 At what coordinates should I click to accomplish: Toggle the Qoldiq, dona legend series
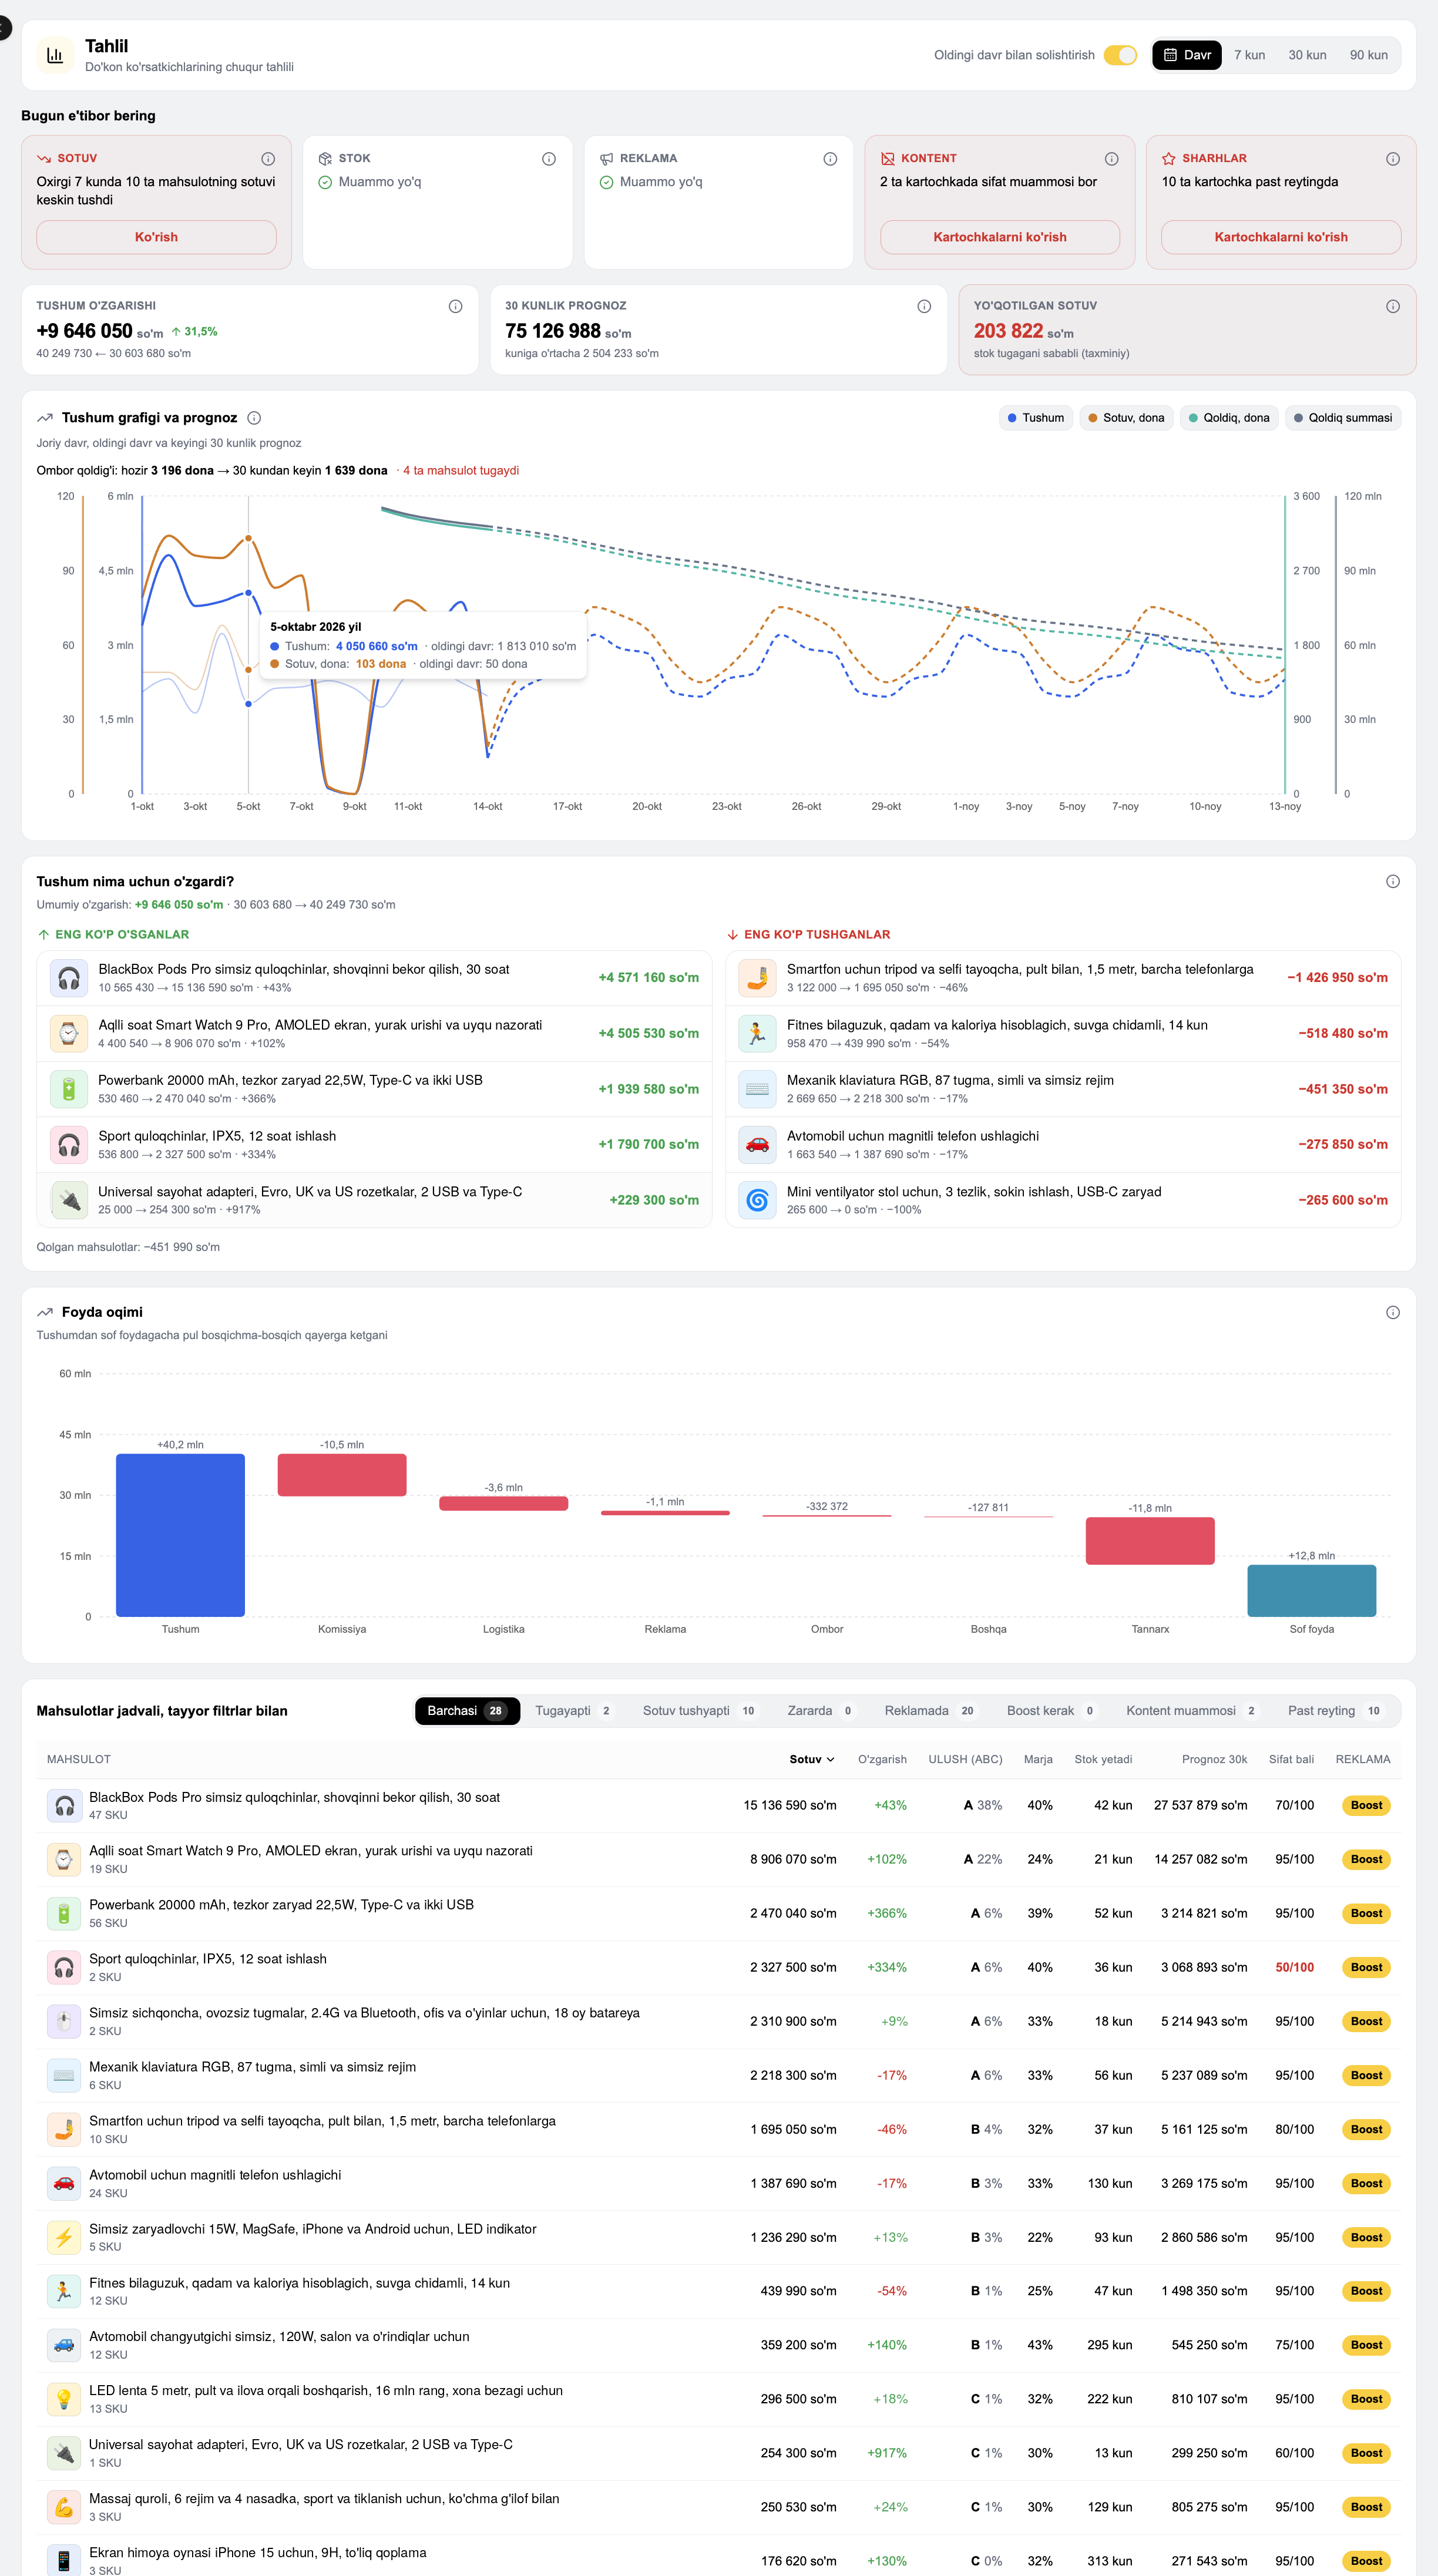coord(1229,418)
